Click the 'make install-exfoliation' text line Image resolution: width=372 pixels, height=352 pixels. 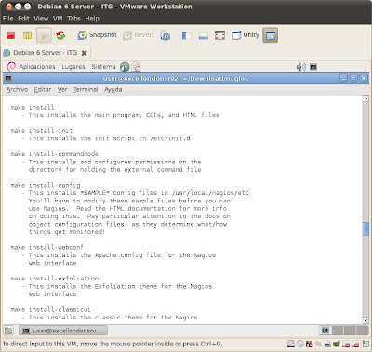pos(55,279)
